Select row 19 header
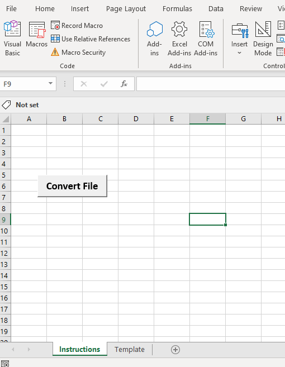 [x=5, y=331]
